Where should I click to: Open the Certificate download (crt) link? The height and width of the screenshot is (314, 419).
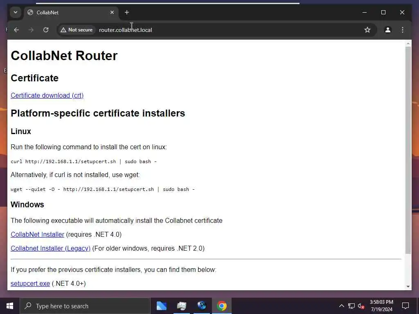coord(47,95)
